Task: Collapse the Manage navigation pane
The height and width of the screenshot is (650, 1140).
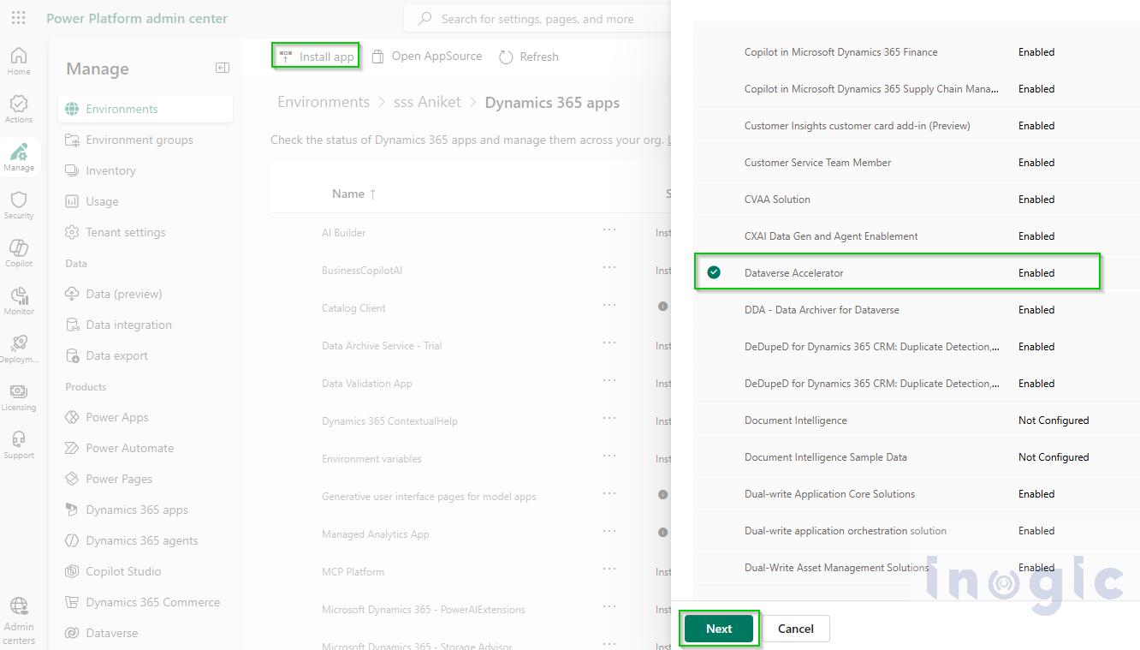Action: pyautogui.click(x=223, y=68)
